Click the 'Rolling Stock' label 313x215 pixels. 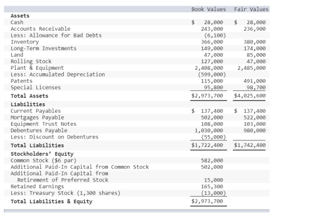[x=31, y=61]
